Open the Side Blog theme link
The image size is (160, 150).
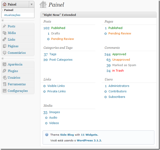point(67,135)
